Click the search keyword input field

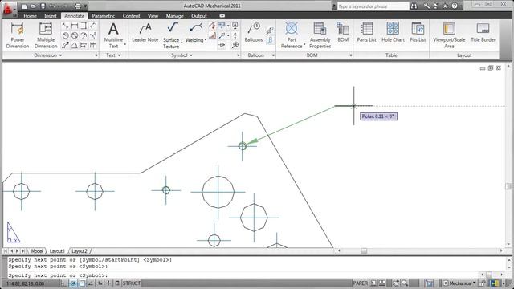373,6
